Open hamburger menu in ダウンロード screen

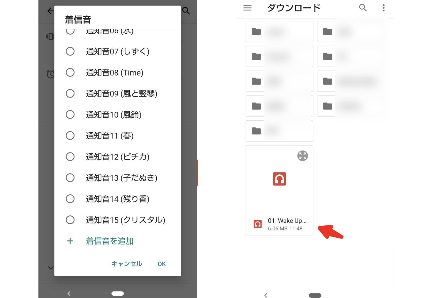click(x=248, y=8)
